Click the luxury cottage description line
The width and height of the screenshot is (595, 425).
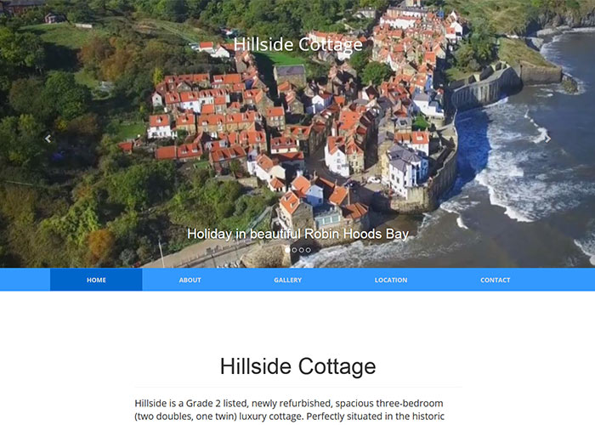click(290, 416)
